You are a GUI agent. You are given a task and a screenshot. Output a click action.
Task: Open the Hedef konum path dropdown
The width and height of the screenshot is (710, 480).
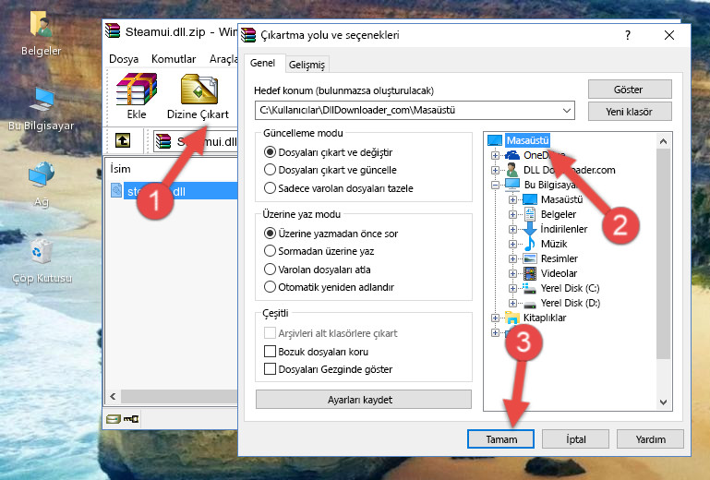(x=567, y=110)
